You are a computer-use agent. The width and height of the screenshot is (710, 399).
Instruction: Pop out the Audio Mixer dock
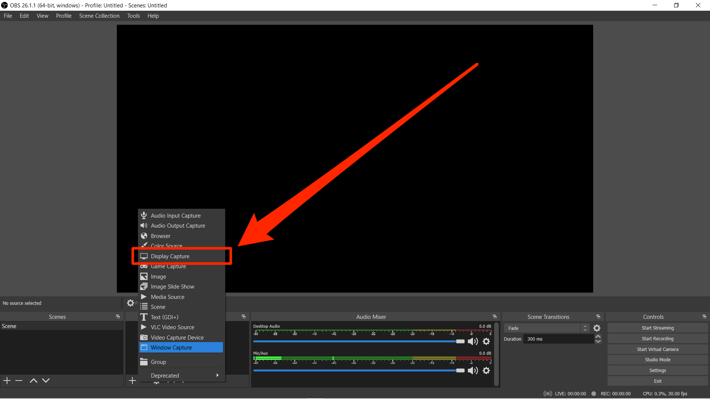coord(495,317)
